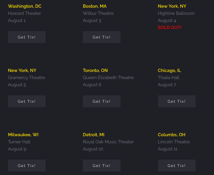Open the Toronto, ON heading
This screenshot has width=214, height=175.
(95, 70)
